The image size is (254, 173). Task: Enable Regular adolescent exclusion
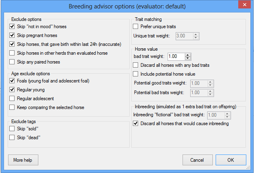(x=12, y=99)
